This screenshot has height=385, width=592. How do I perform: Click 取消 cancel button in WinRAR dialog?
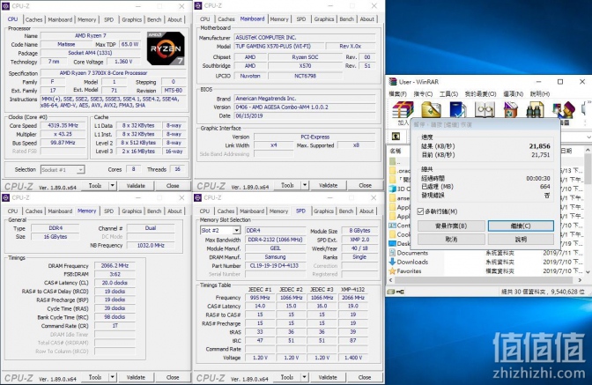tap(451, 240)
